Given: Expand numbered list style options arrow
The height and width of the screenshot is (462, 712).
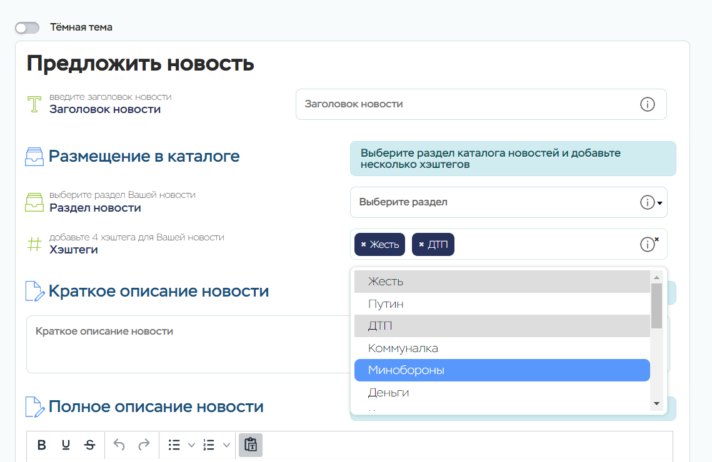Looking at the screenshot, I should 226,445.
